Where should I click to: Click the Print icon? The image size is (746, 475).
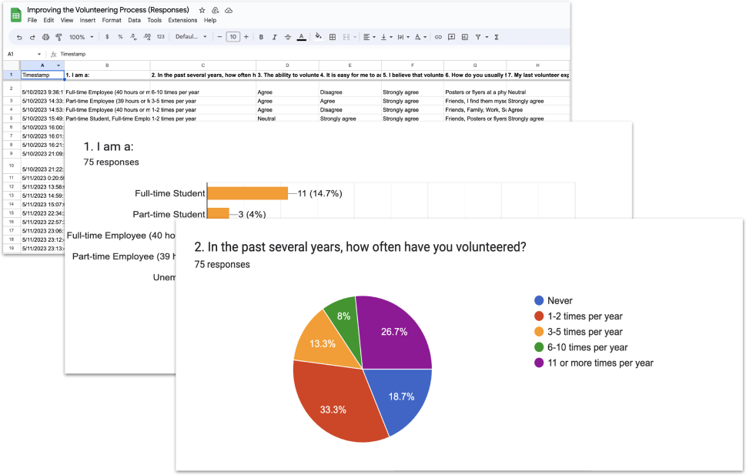tap(45, 37)
